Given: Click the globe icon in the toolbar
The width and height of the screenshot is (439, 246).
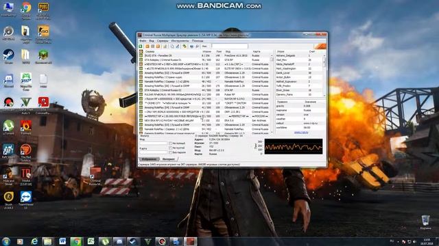Looking at the screenshot, I should click(192, 46).
